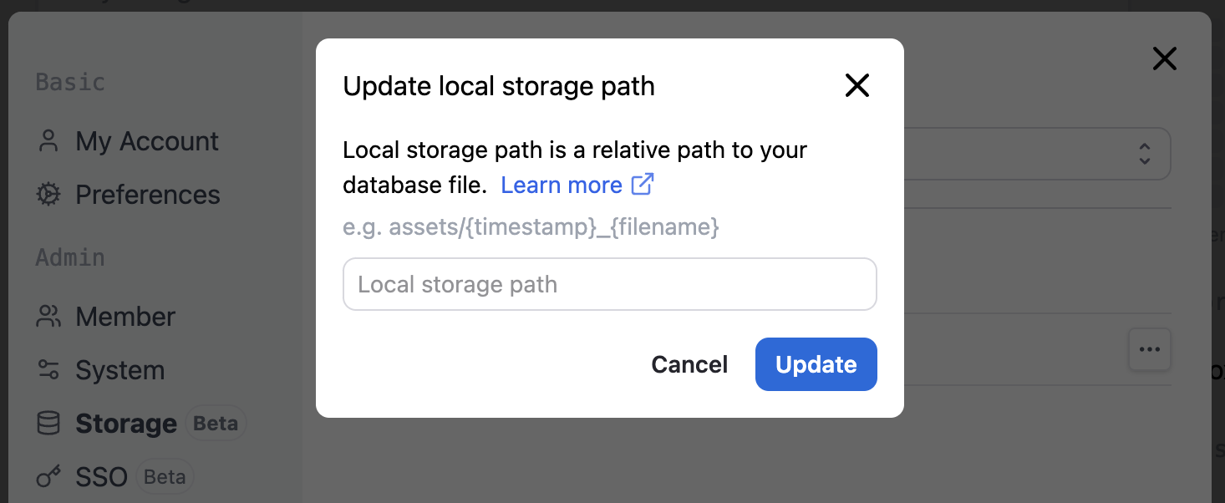Select Member in the Admin sidebar

(125, 317)
